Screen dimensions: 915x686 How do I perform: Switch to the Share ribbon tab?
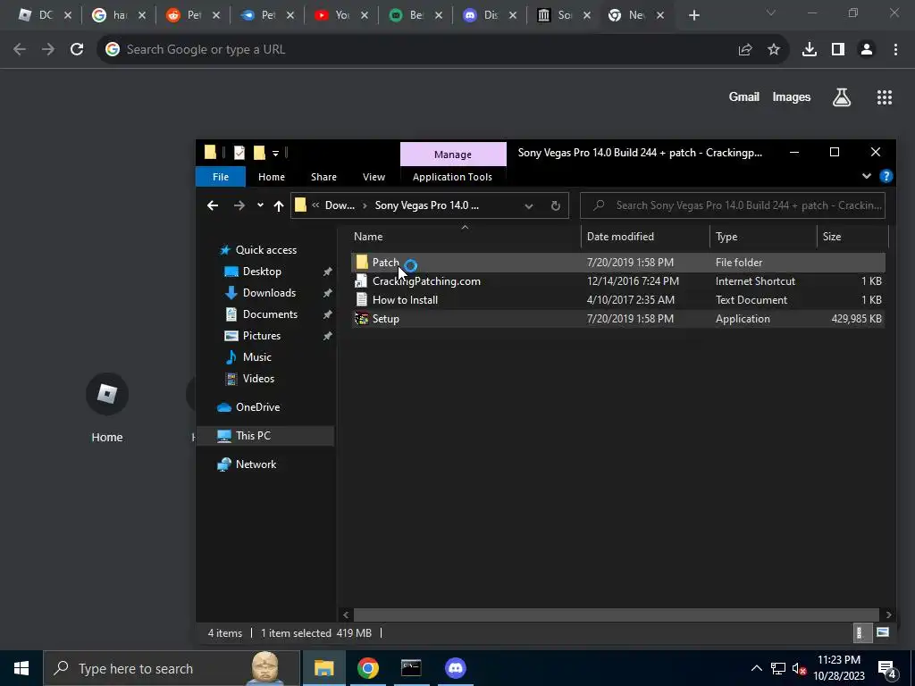pyautogui.click(x=323, y=177)
